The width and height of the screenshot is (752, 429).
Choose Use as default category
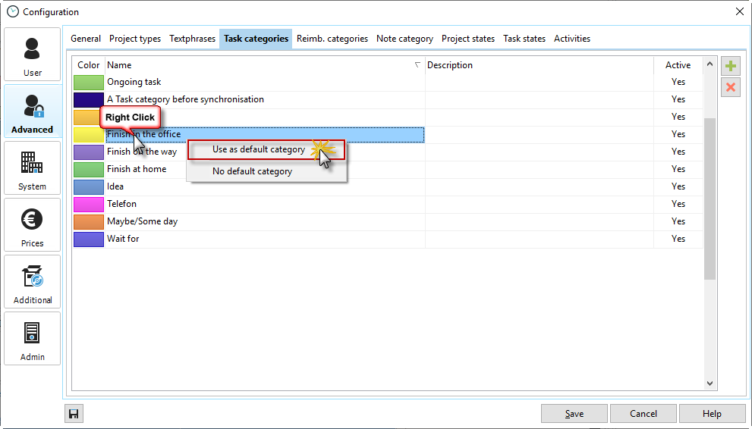pos(259,150)
